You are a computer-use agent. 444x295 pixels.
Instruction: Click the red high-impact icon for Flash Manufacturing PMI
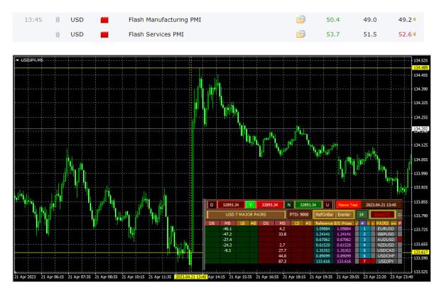[x=104, y=20]
